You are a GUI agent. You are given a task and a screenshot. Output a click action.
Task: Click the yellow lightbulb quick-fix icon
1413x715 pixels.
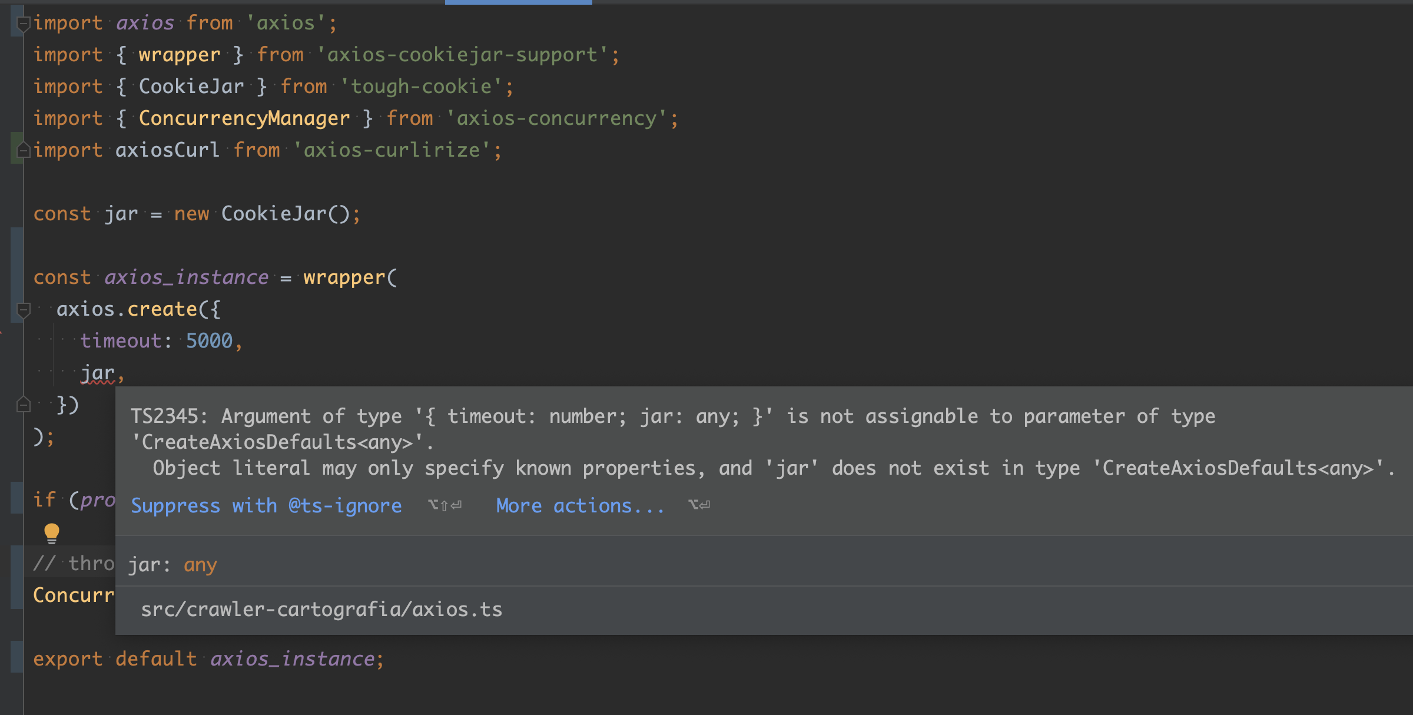(52, 532)
